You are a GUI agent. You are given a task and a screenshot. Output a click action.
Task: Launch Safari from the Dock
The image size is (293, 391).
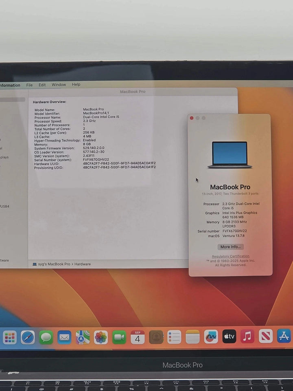(28, 337)
